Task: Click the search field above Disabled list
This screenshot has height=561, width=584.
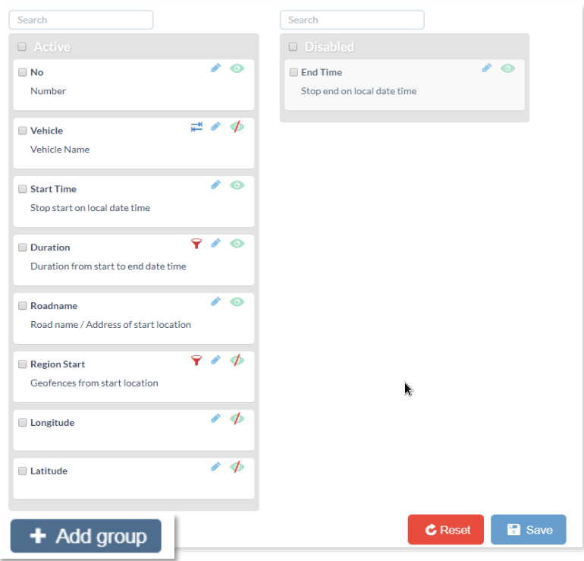Action: tap(352, 20)
